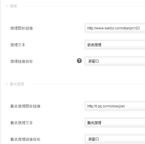The height and width of the screenshot is (144, 145).
Task: Click the 微博 section header title
Action: pos(13,6)
